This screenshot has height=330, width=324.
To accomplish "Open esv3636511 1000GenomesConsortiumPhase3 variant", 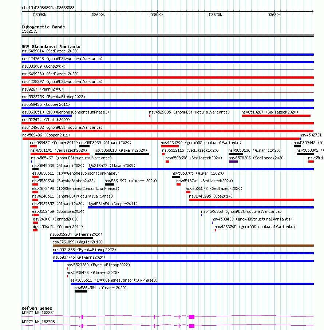I will coord(76,173).
